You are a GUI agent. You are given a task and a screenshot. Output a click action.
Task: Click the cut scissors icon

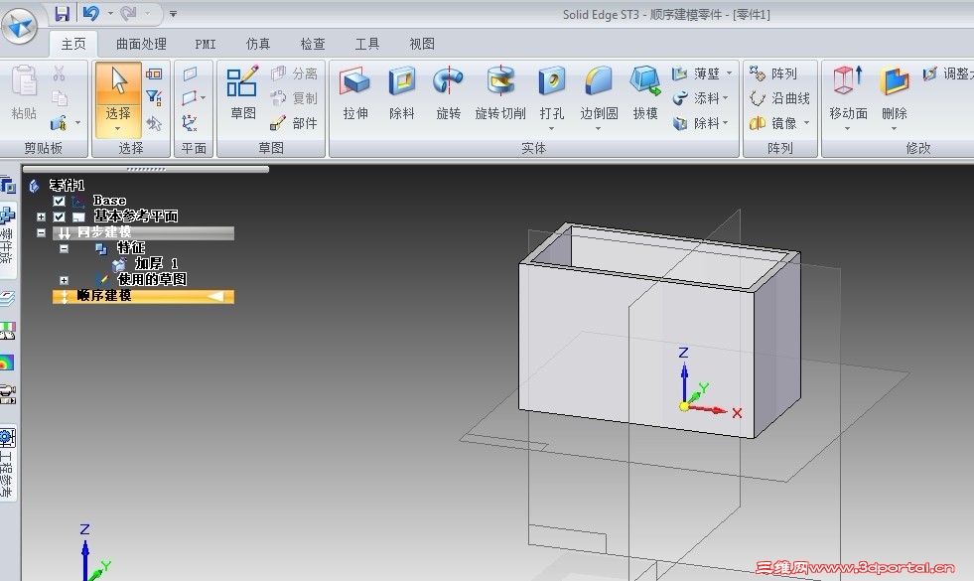[x=59, y=73]
